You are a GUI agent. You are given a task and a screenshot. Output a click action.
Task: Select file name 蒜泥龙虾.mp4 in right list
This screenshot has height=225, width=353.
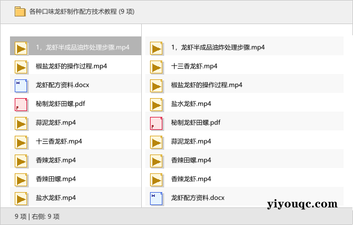191,142
